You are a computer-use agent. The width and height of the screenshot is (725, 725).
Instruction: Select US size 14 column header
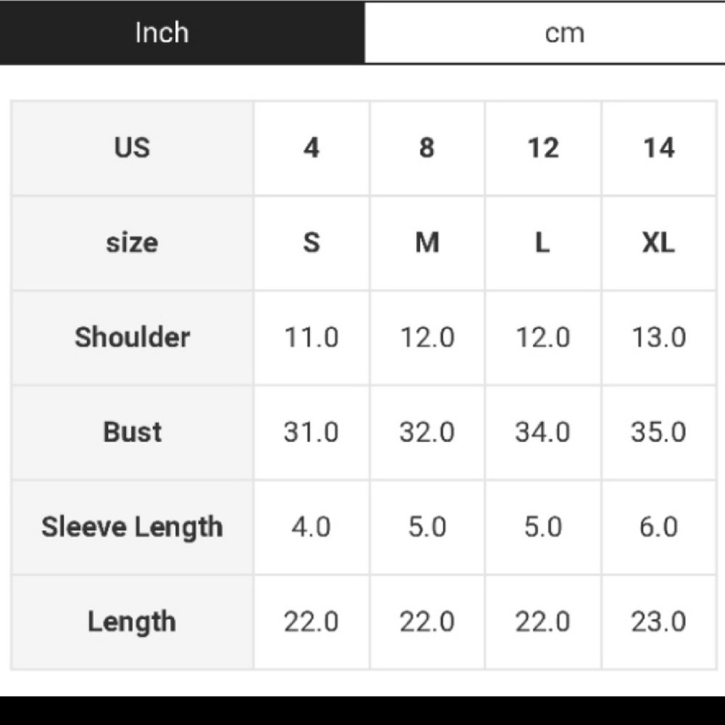(x=658, y=148)
